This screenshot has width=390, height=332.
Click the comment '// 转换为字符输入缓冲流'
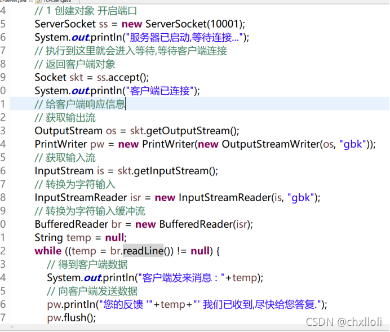(90, 211)
